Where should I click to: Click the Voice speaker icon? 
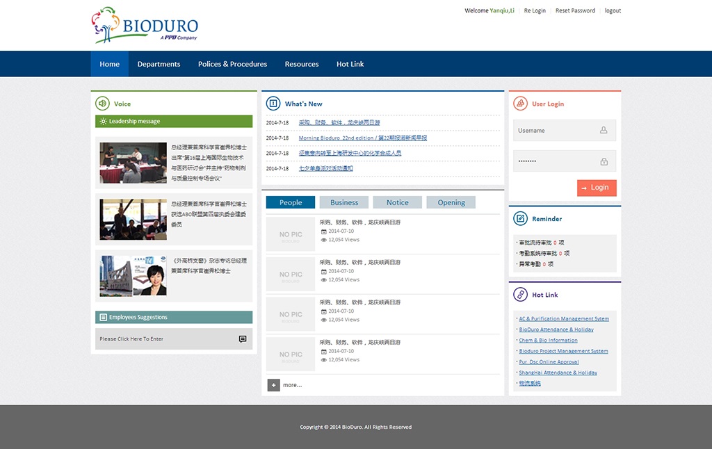(x=103, y=104)
